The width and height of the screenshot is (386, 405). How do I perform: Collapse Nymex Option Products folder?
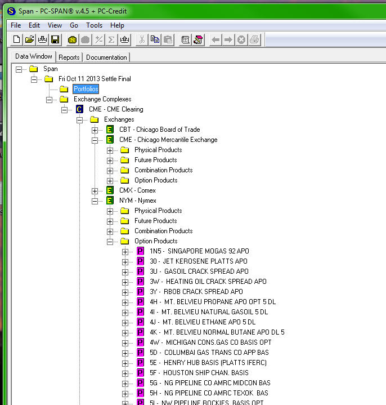click(110, 242)
